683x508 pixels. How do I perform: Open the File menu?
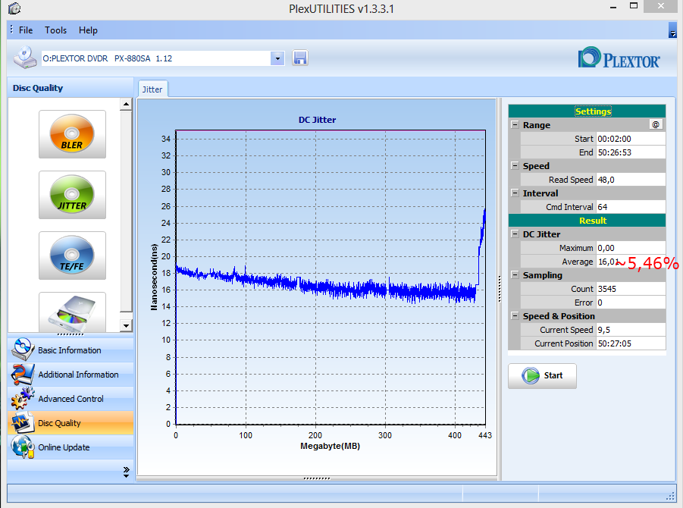[x=26, y=30]
